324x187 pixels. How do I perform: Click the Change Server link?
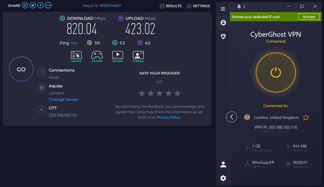(63, 100)
